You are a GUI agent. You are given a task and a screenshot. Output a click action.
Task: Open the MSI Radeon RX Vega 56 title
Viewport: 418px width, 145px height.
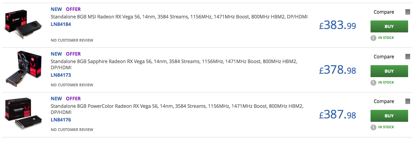tap(179, 17)
